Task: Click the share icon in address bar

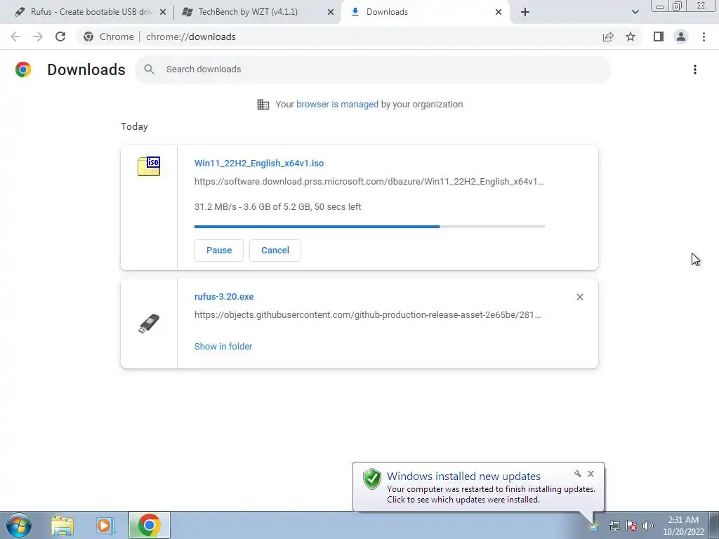Action: pyautogui.click(x=608, y=36)
